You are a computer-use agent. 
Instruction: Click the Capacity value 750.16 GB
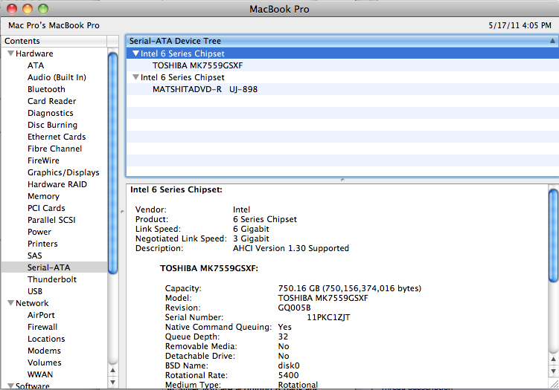point(349,288)
